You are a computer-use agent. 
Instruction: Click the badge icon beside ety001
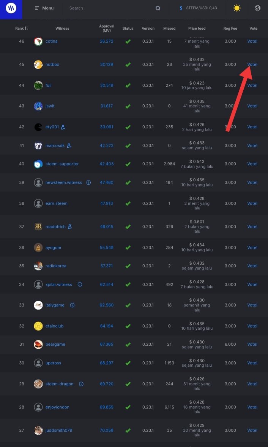[63, 127]
